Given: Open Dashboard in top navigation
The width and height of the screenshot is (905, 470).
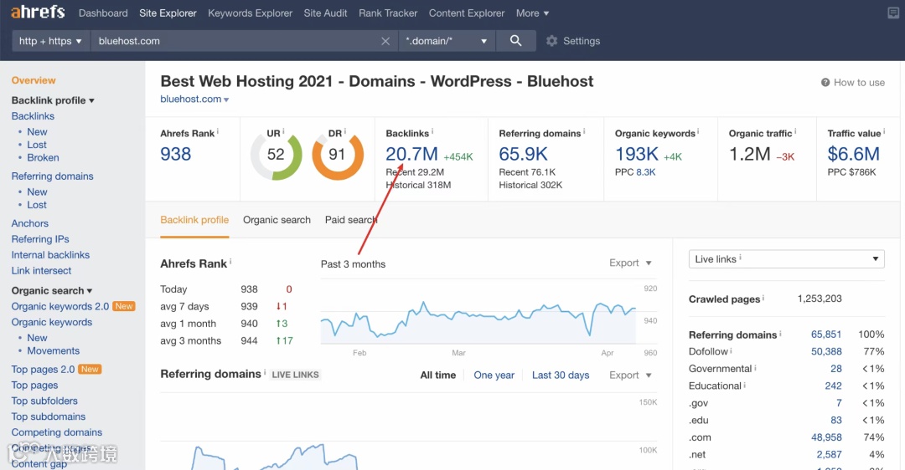Looking at the screenshot, I should (x=103, y=13).
